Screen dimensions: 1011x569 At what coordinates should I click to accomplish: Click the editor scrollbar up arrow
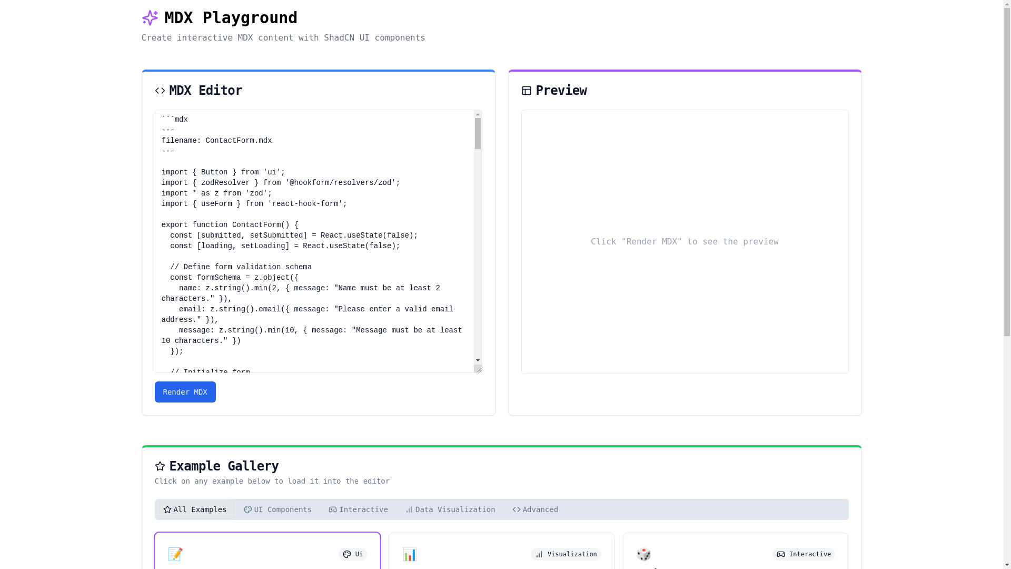point(478,114)
